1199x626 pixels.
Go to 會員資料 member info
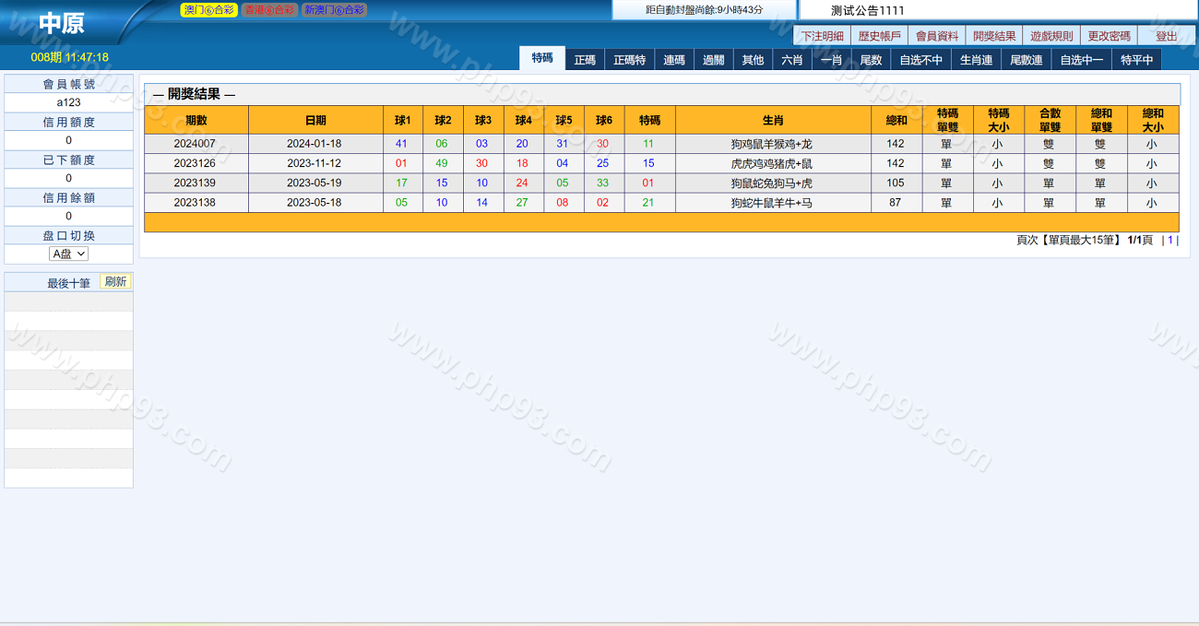tap(936, 36)
